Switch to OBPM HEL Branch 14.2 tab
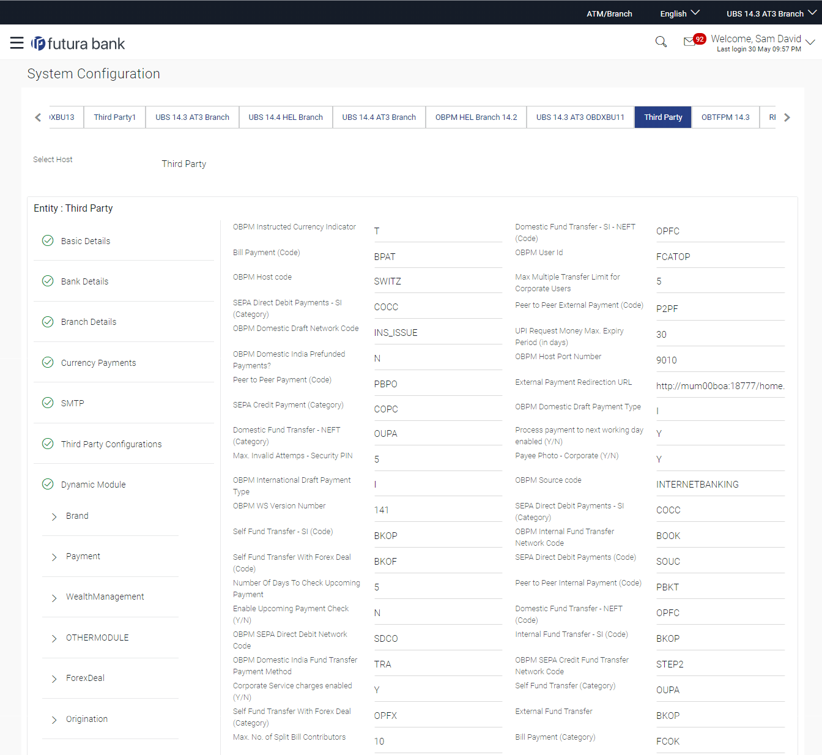822x755 pixels. (476, 117)
